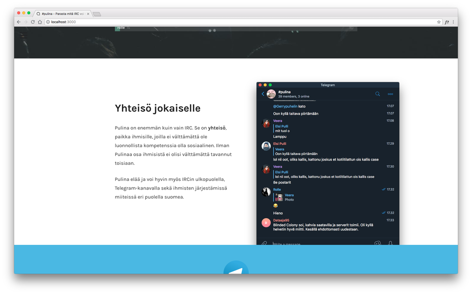Click the Telegram back chevron

pos(263,94)
